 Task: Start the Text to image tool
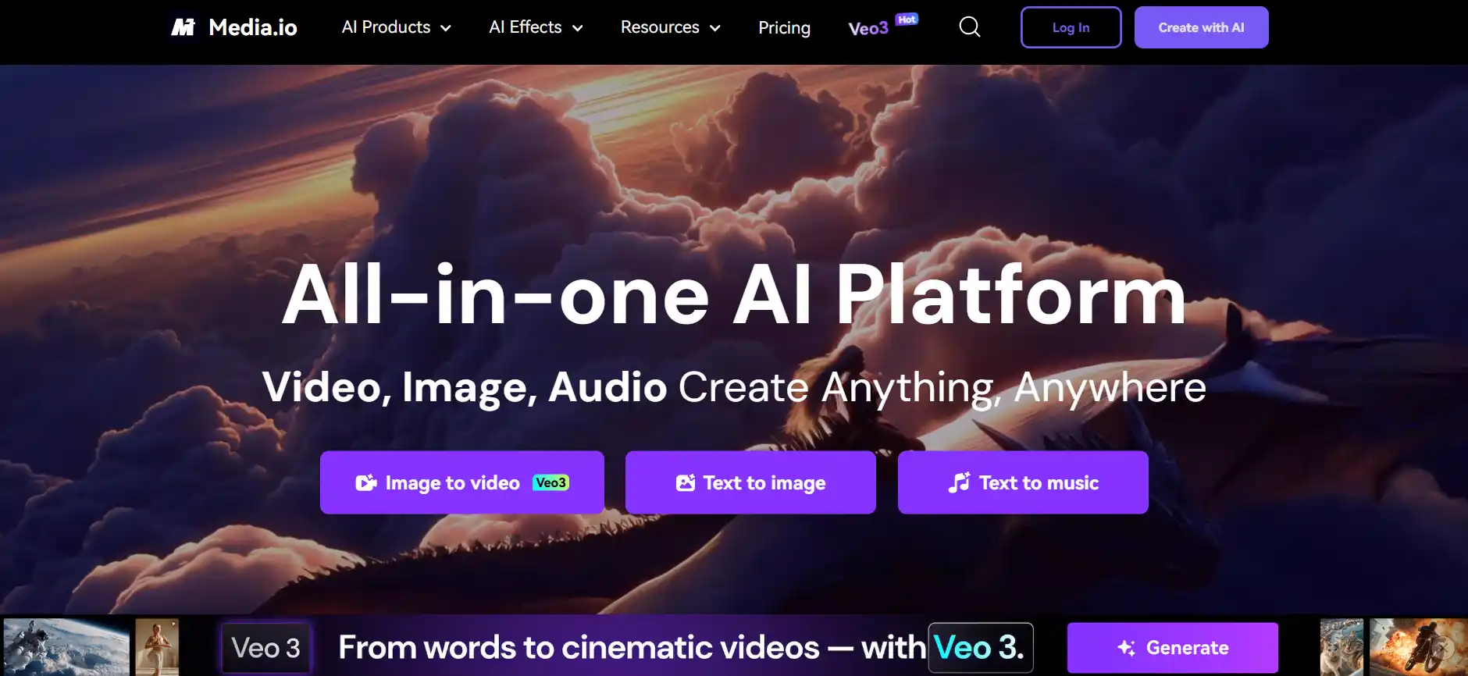[x=750, y=482]
